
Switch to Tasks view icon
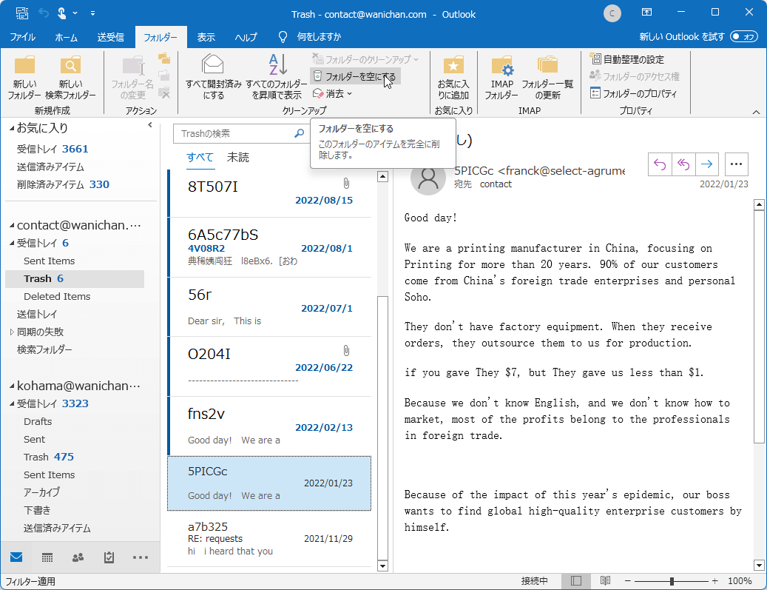click(109, 557)
